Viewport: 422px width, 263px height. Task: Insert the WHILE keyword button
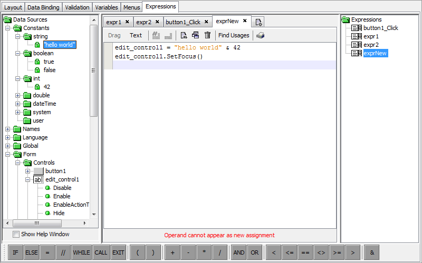pyautogui.click(x=81, y=252)
